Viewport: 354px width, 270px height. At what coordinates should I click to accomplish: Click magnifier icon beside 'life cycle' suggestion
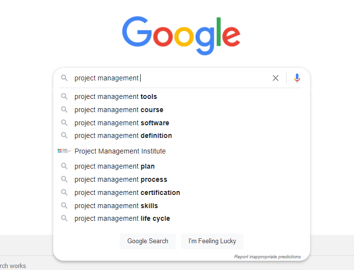pyautogui.click(x=64, y=218)
